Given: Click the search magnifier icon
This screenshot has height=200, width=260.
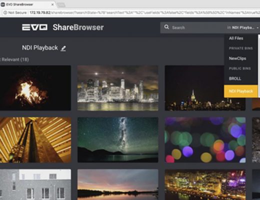Looking at the screenshot, I should 166,27.
